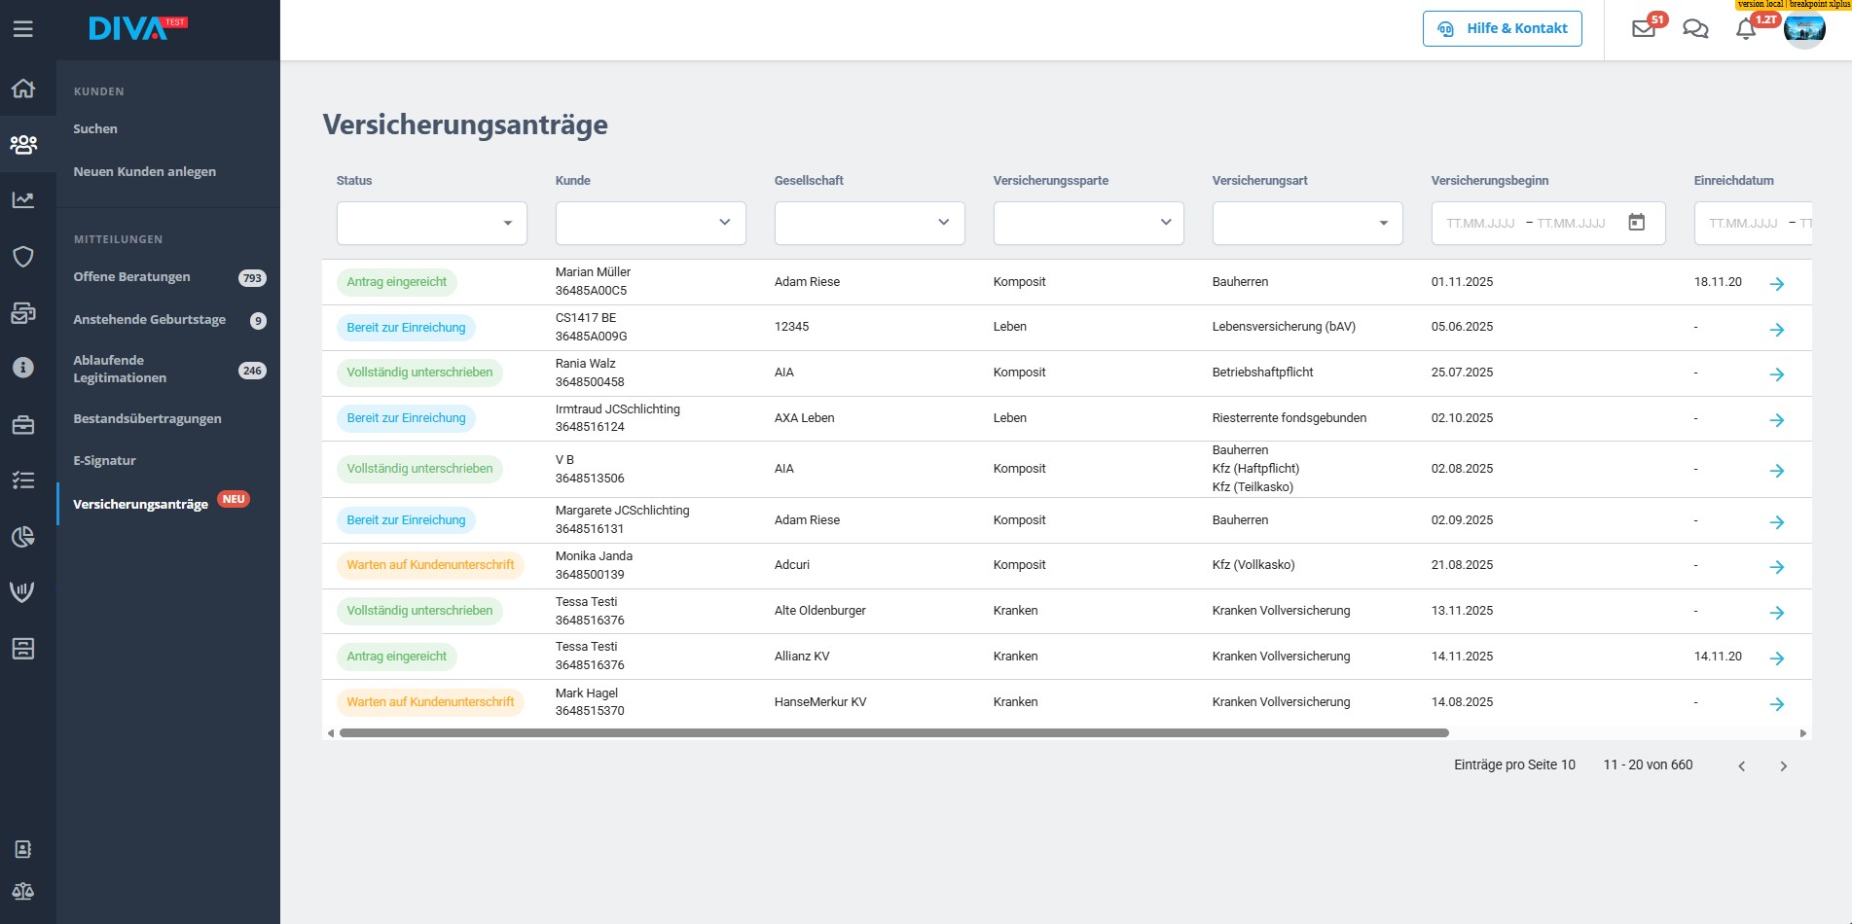Click the scales icon at the sidebar bottom
Viewport: 1852px width, 924px height.
[23, 891]
